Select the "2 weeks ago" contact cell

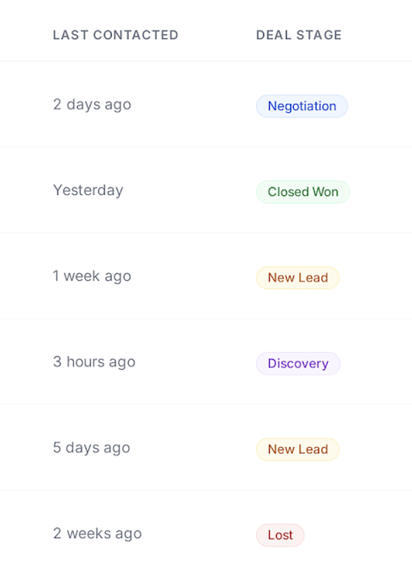97,534
